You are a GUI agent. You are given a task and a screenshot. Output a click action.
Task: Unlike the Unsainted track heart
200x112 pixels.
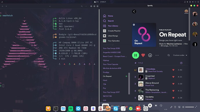173,77
